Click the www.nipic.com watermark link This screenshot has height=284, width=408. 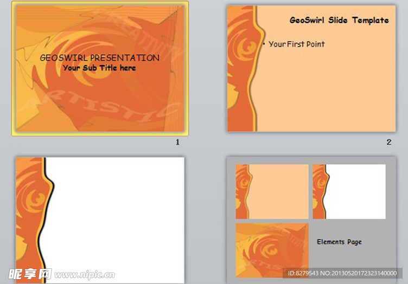tap(85, 275)
